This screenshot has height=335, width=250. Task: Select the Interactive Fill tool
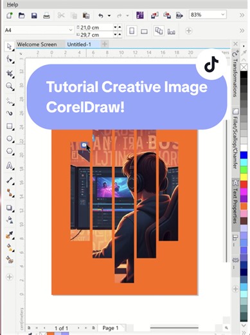10,247
